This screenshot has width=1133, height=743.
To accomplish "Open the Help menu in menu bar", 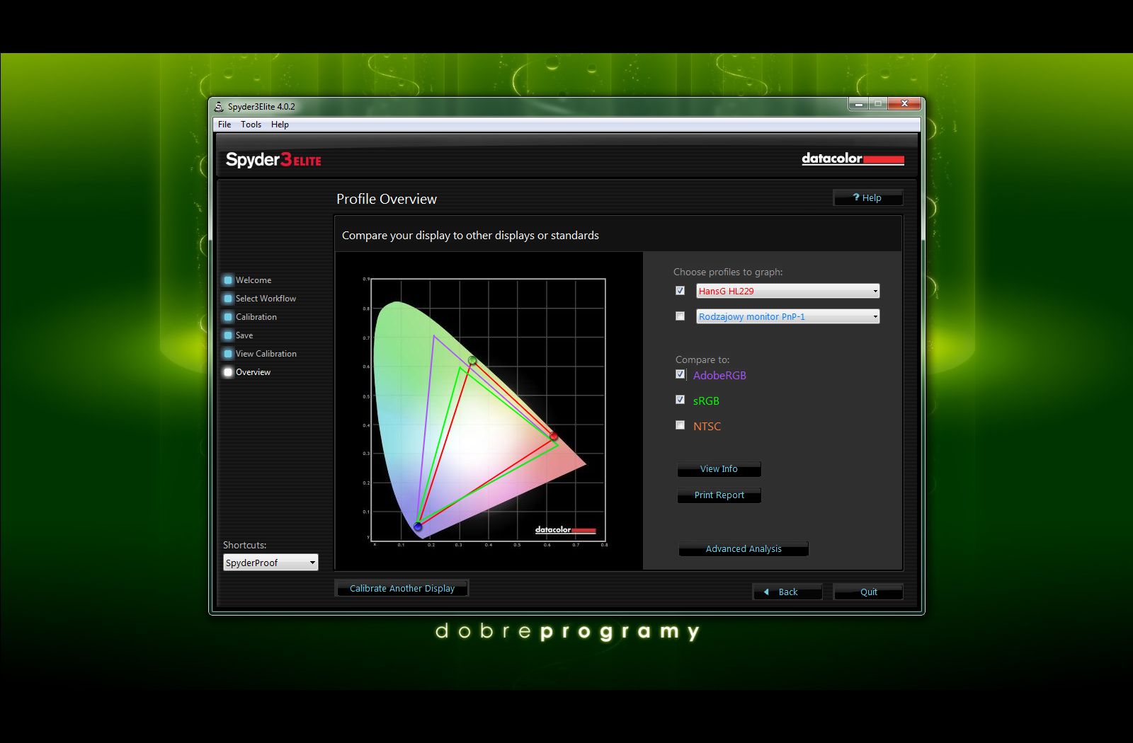I will pos(280,125).
